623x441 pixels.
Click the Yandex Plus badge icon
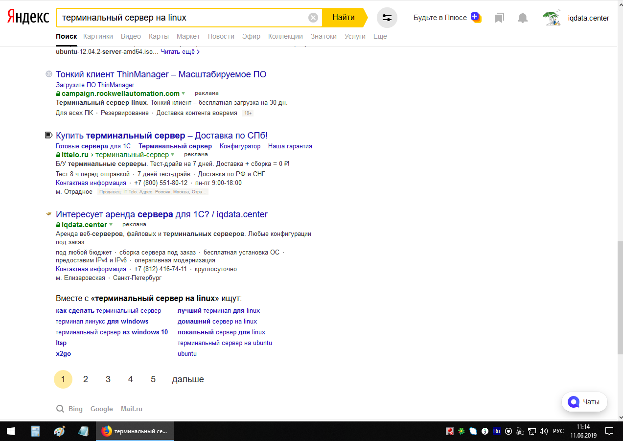(476, 17)
